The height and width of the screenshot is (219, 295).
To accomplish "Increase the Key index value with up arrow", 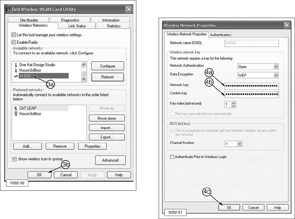I will tap(233, 103).
